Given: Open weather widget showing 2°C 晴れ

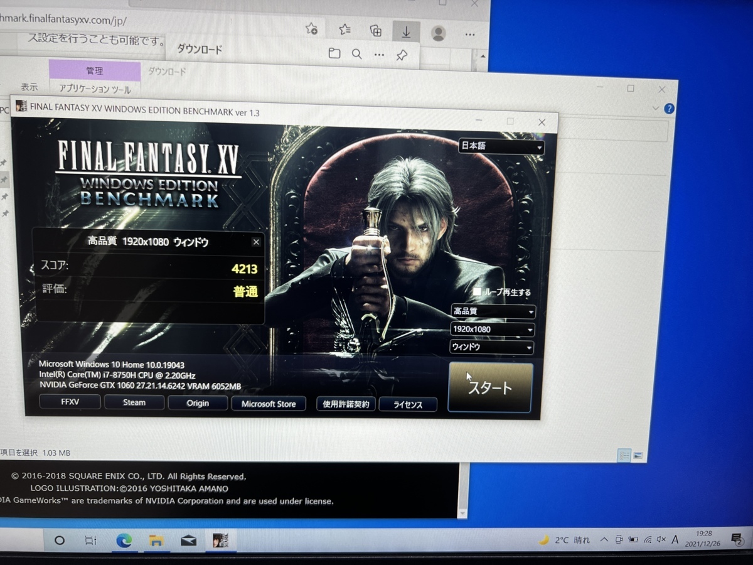Looking at the screenshot, I should 564,540.
